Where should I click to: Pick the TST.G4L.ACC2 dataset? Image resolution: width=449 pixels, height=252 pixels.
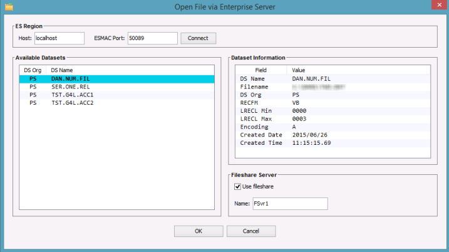pyautogui.click(x=72, y=103)
